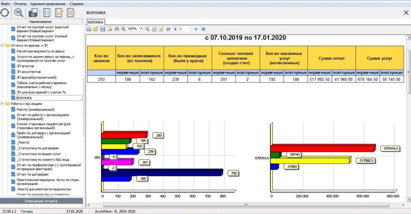Click document icon next to Отчет по договорам
Image resolution: width=411 pixels, height=214 pixels.
coord(13,175)
